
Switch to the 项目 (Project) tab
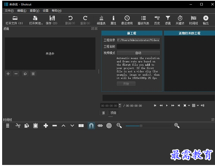coord(113,113)
